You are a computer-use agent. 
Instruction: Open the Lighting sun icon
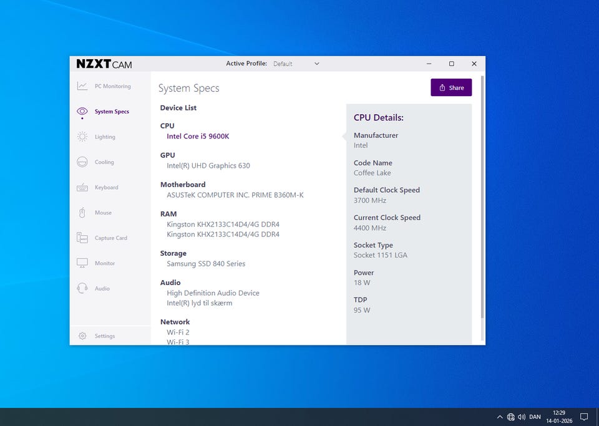pos(82,137)
